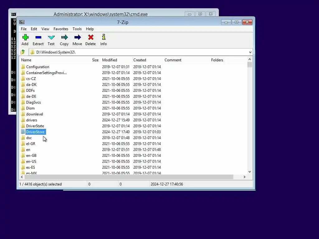Open the Tools menu
The width and height of the screenshot is (319, 239).
(77, 29)
